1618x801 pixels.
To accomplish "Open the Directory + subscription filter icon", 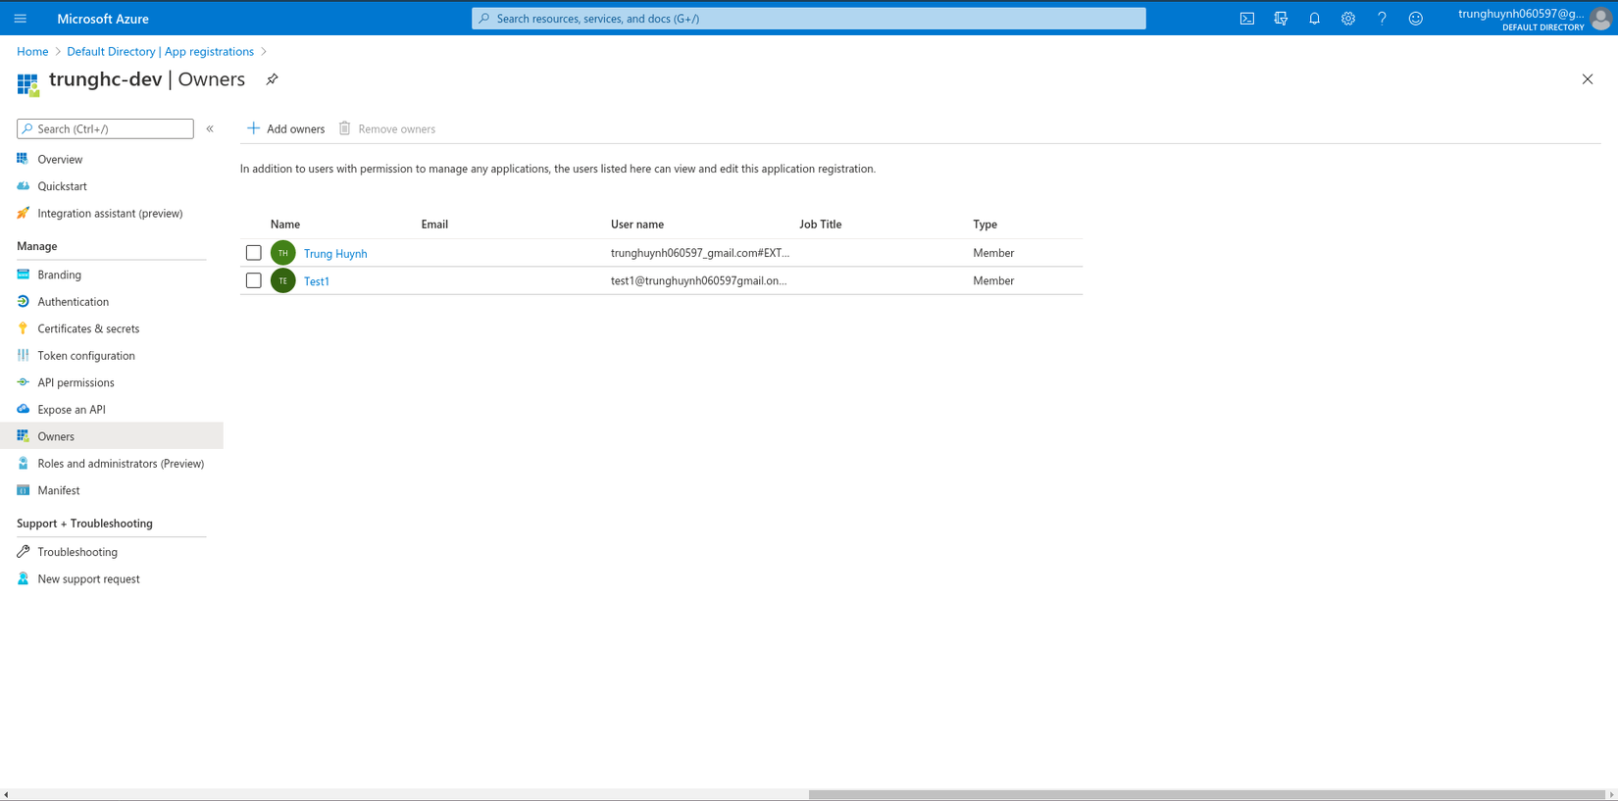I will tap(1281, 19).
